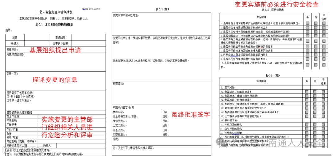Click the title 工艺、设备变更申请审批表
This screenshot has width=335, height=156.
pos(54,12)
